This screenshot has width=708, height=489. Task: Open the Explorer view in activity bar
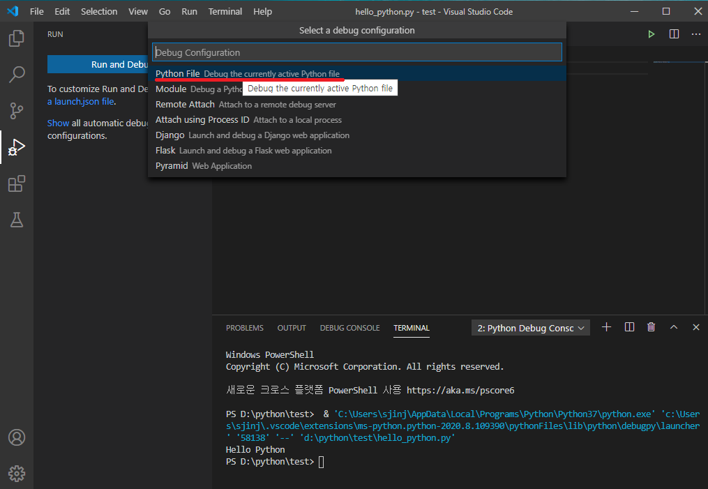[x=17, y=38]
